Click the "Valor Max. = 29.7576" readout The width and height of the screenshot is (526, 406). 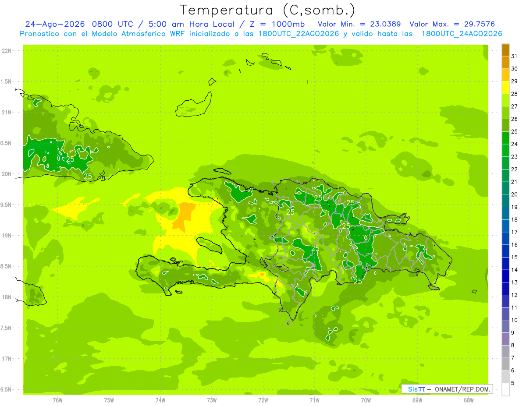tap(452, 24)
